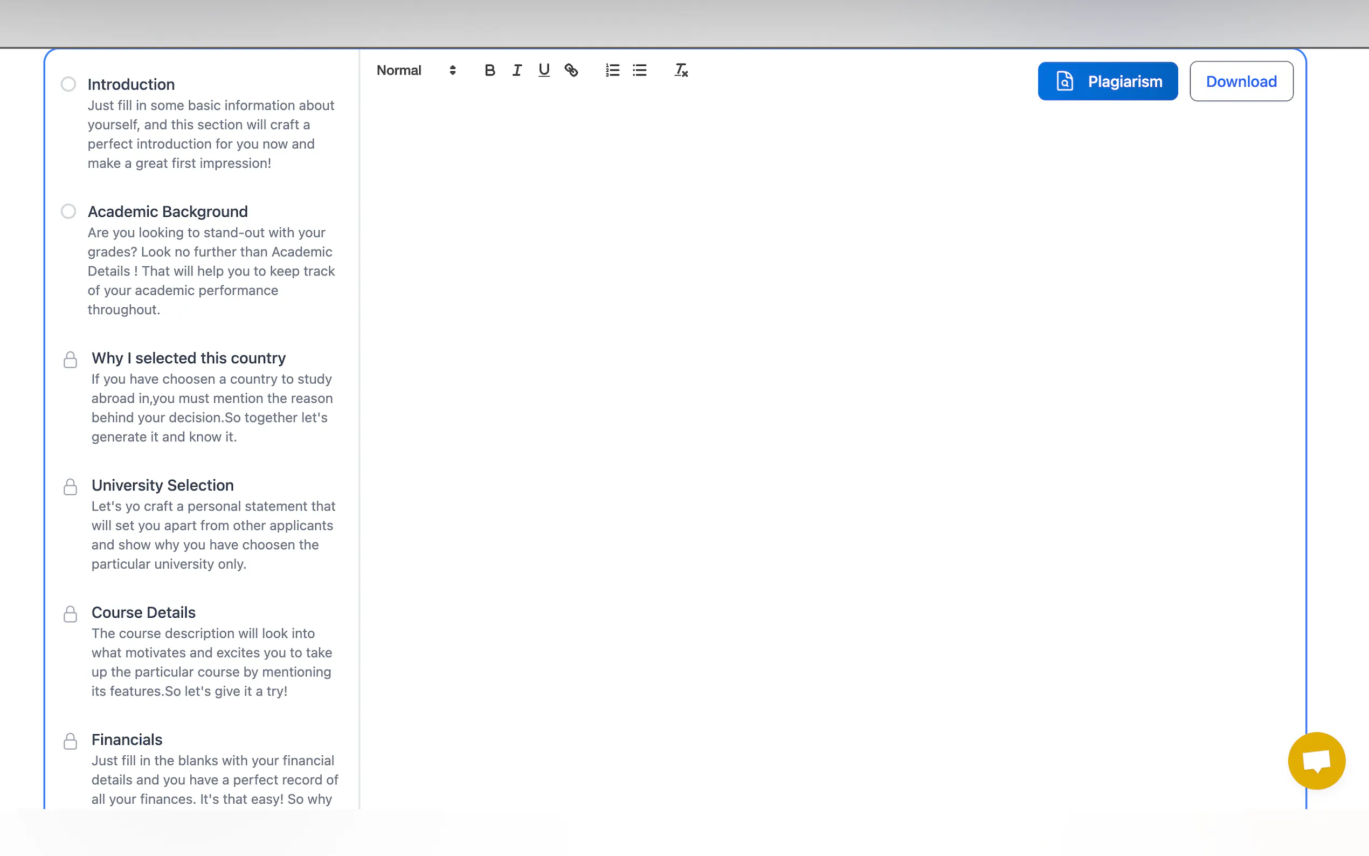Start a bulleted list
Viewport: 1369px width, 856px height.
click(640, 70)
